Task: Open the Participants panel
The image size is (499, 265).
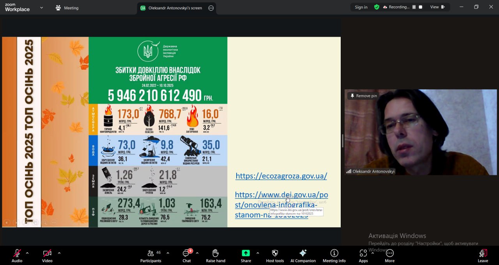Action: coord(151,256)
